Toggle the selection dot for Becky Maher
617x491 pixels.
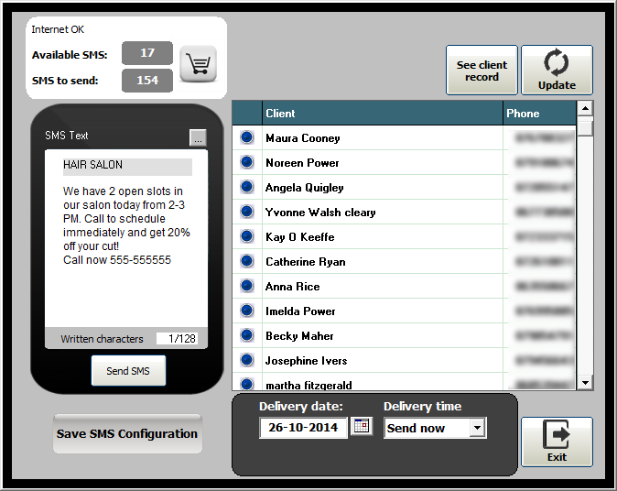246,336
